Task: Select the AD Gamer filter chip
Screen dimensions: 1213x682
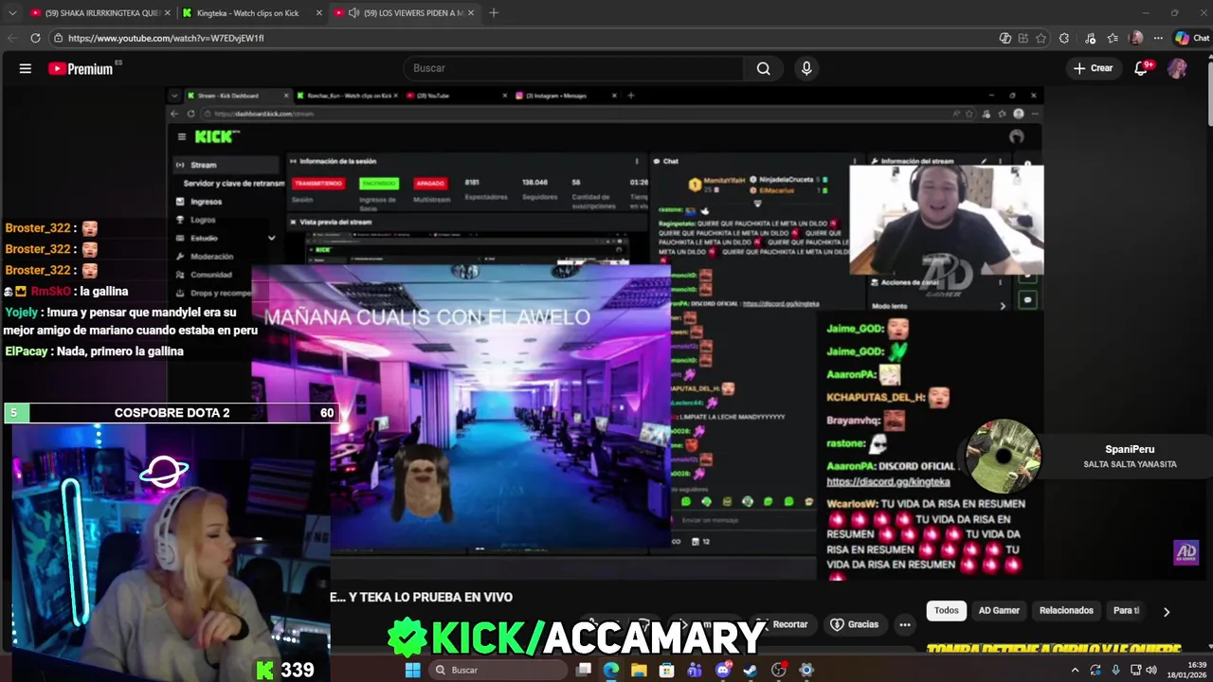Action: [999, 610]
